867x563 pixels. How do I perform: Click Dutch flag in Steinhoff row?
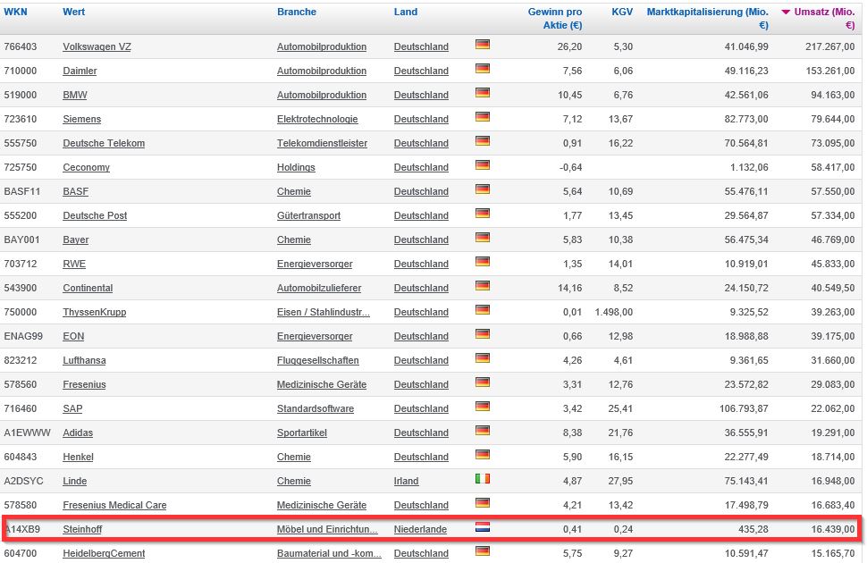(x=482, y=526)
